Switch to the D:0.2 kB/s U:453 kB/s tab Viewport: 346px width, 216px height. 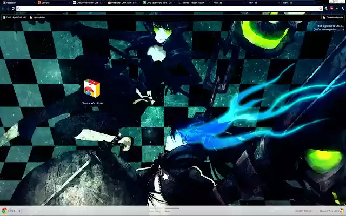pyautogui.click(x=159, y=3)
